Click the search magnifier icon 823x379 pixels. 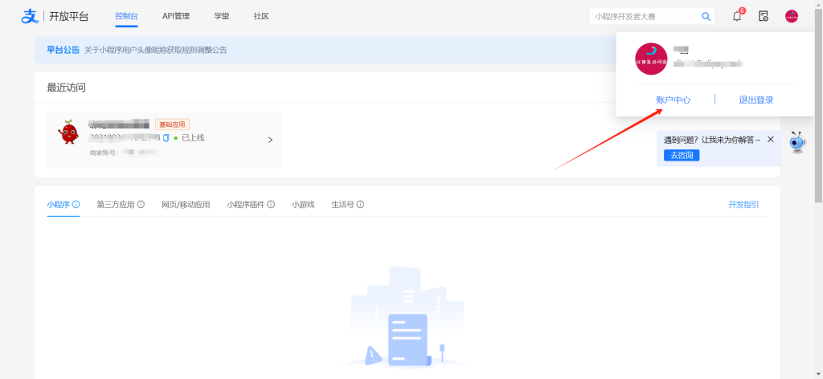click(x=706, y=16)
